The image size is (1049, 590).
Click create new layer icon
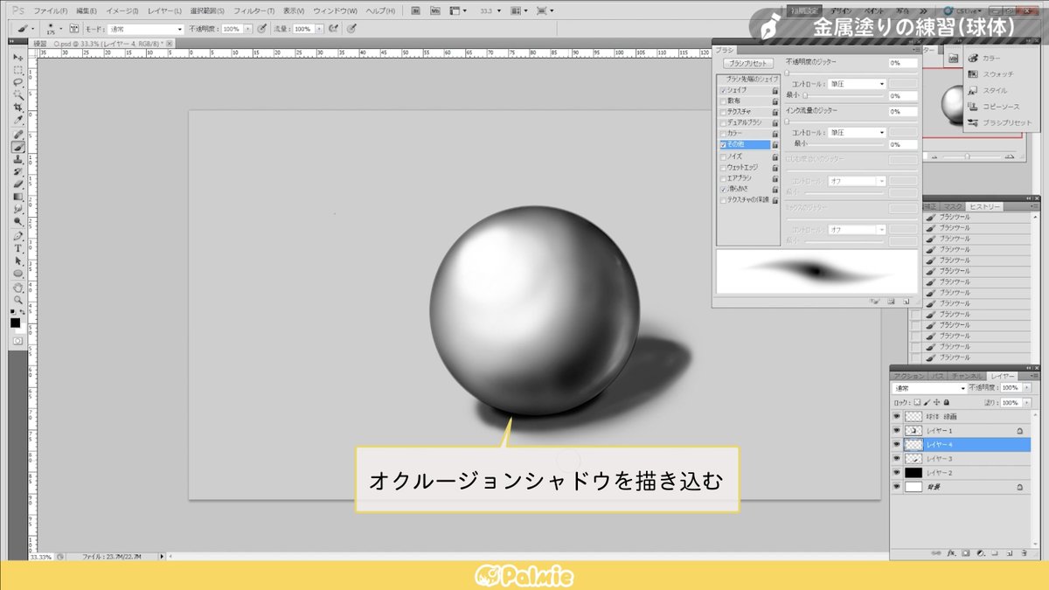[1009, 553]
